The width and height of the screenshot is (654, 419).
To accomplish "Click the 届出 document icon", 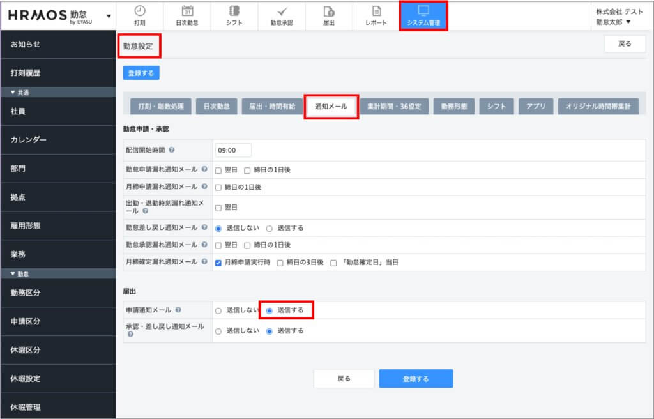I will point(329,11).
